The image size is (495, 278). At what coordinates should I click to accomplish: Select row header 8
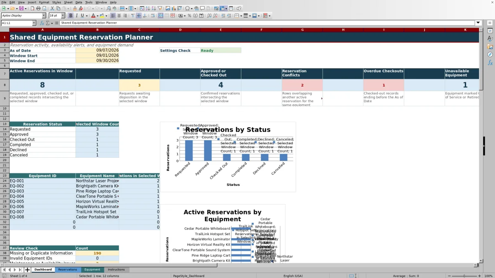click(x=4, y=85)
